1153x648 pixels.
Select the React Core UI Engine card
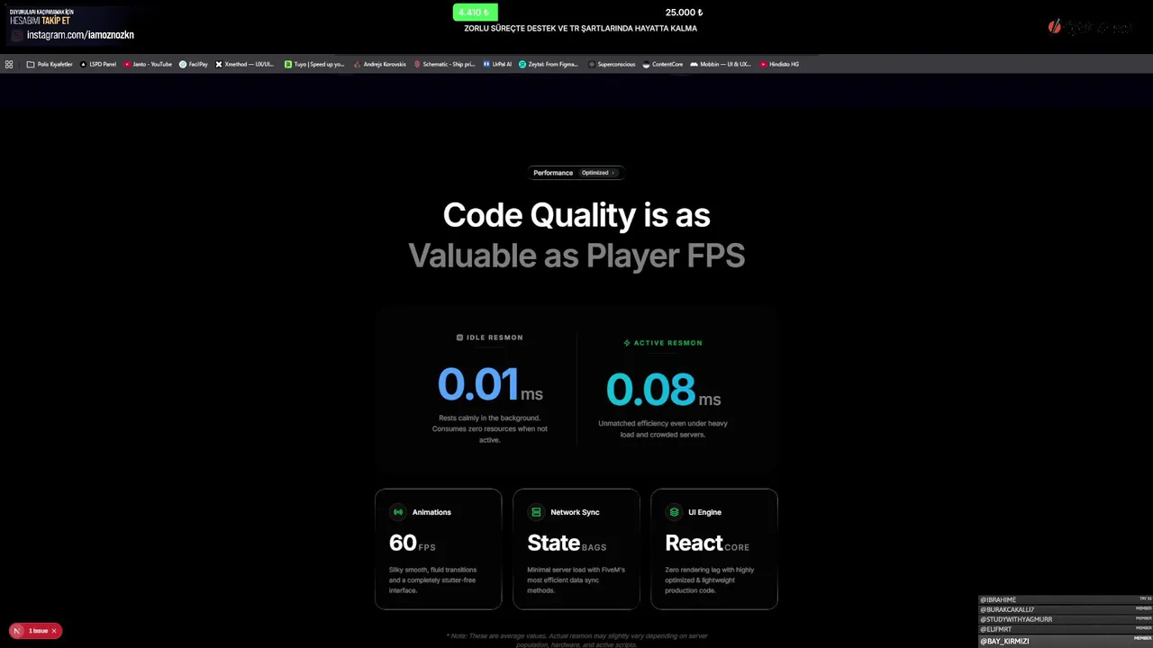[x=714, y=549]
